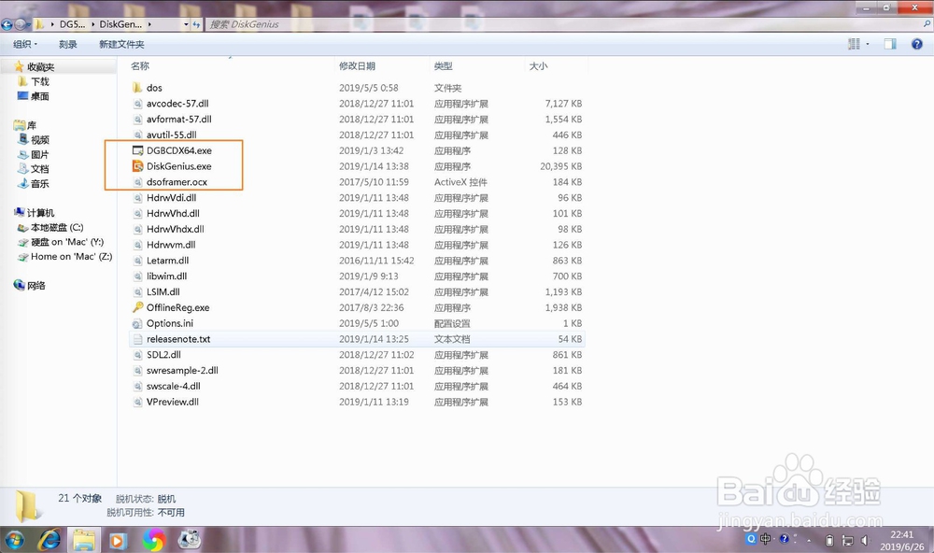Open File Explorer taskbar icon
This screenshot has width=934, height=553.
(84, 540)
